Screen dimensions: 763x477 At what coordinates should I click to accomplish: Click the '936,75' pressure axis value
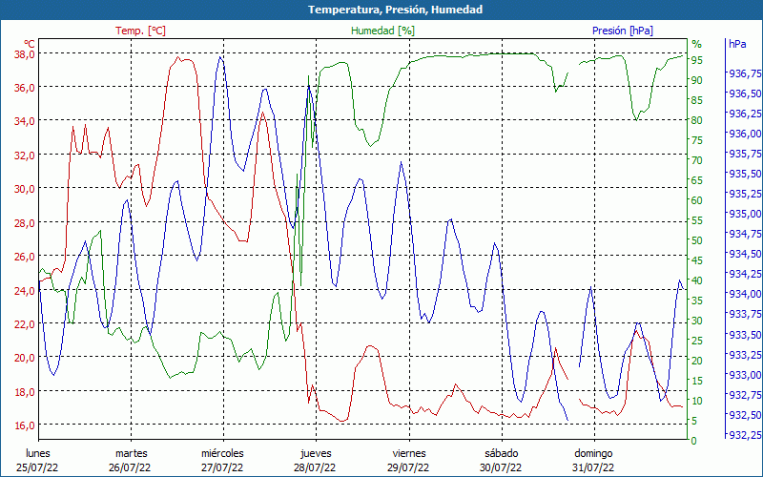[745, 73]
